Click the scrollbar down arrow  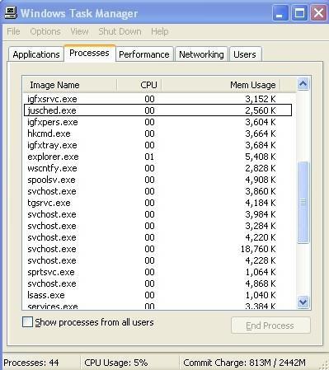pyautogui.click(x=303, y=302)
